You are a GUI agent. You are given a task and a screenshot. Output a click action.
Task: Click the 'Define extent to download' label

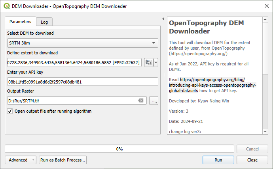coord(32,53)
